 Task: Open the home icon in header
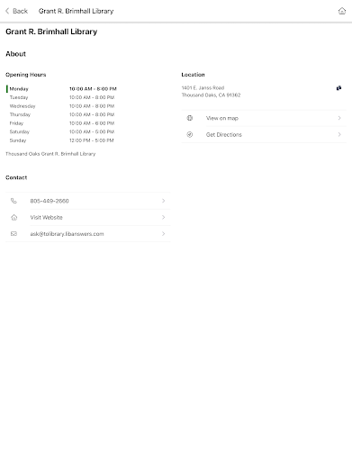(x=342, y=11)
